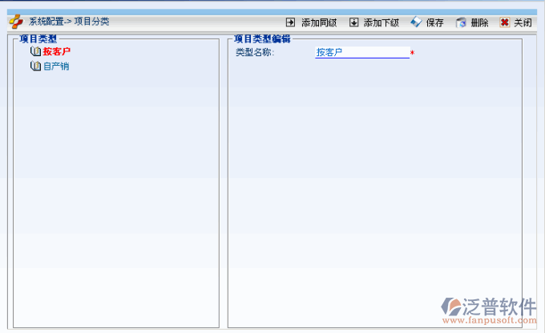The height and width of the screenshot is (333, 545).
Task: Click the 项目类型编辑 panel title
Action: click(x=262, y=39)
